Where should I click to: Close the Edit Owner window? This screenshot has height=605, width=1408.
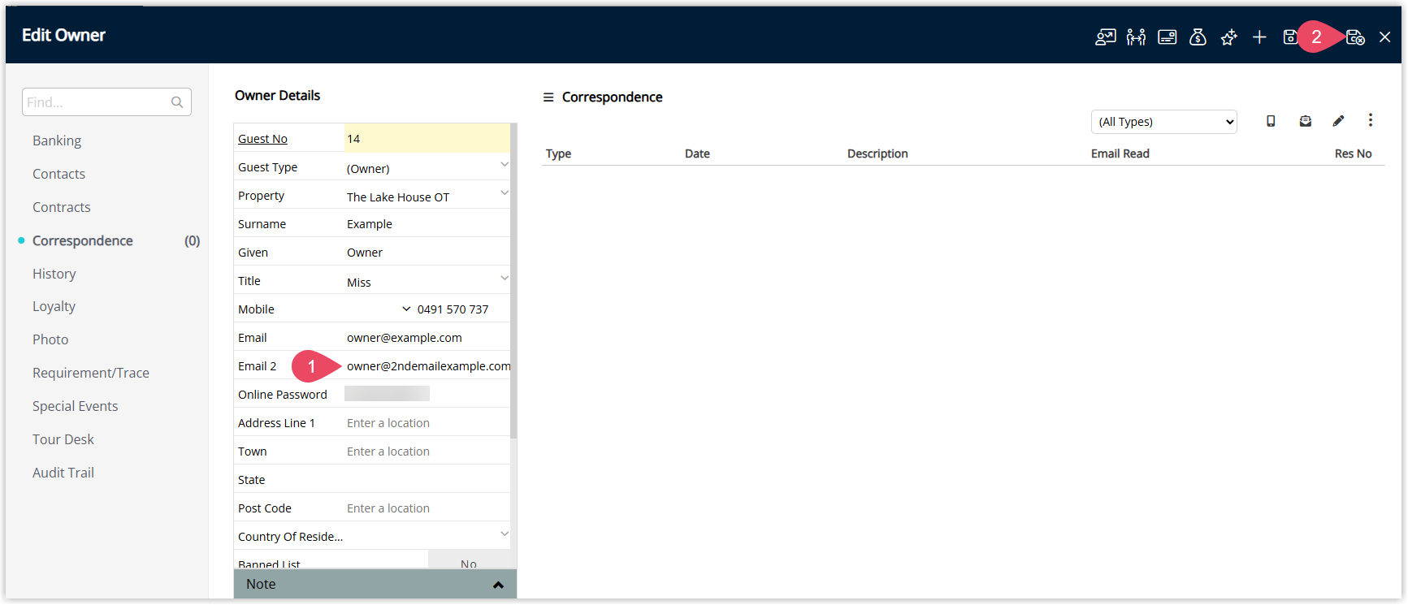coord(1385,37)
